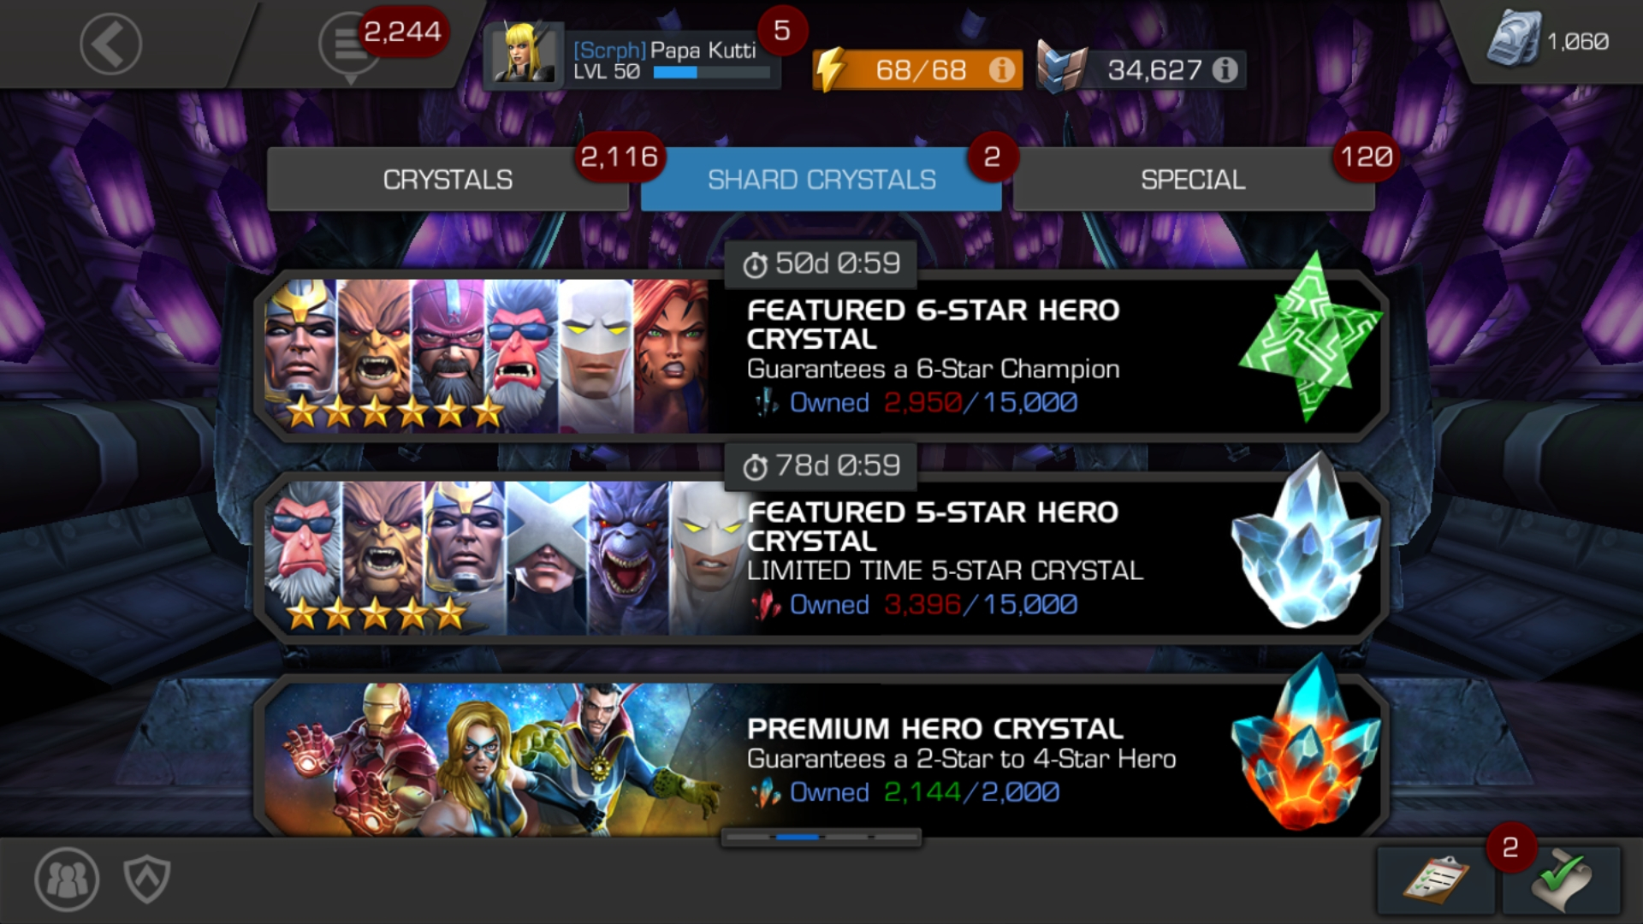The height and width of the screenshot is (924, 1643).
Task: Open the Papa Kutti profile avatar
Action: [523, 55]
